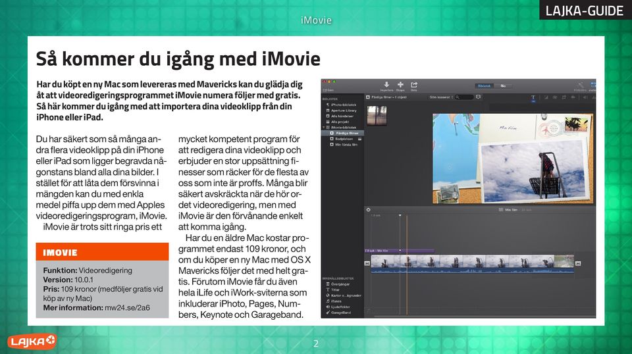Select the purple 'Min film' title bar in timeline
Image resolution: width=632 pixels, height=354 pixels.
point(400,251)
